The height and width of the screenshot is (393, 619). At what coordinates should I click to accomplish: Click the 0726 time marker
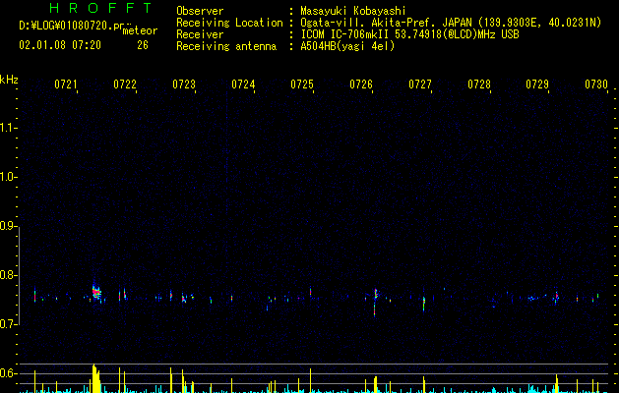(361, 84)
